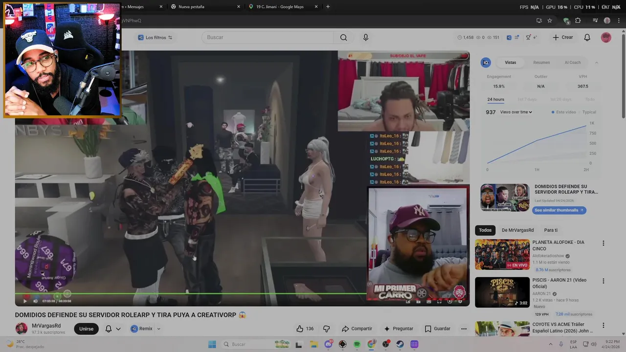Click See similar thumbnails link

(559, 210)
